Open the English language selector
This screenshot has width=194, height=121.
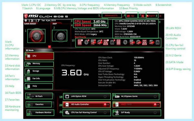(x=151, y=16)
